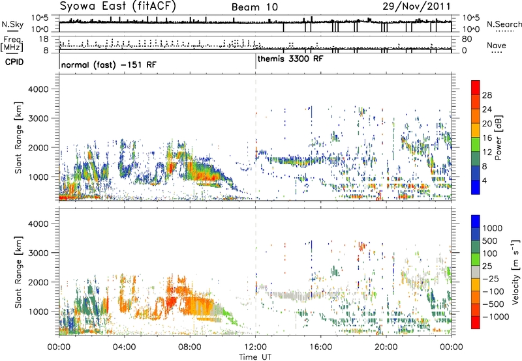Click the '80' Nave axis value
522x361 pixels.
pos(467,39)
